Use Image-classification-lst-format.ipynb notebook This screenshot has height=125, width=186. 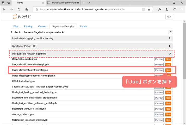pyautogui.click(x=168, y=70)
